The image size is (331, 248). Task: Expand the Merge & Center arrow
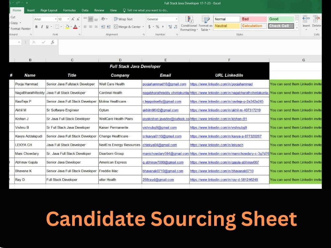coord(143,27)
